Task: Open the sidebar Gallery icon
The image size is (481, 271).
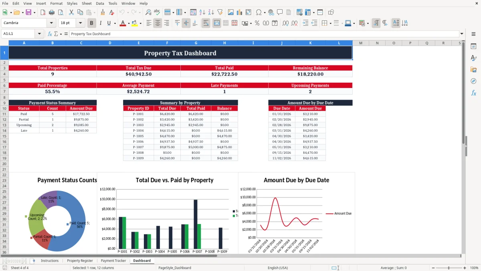Action: 473,69
